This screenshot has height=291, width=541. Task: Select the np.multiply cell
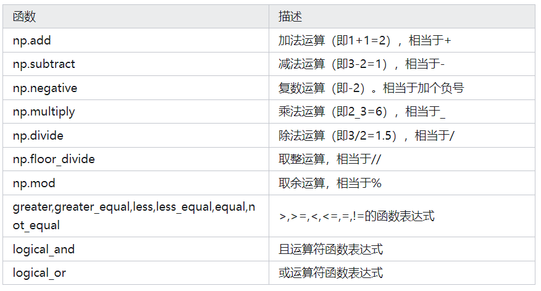coord(44,112)
